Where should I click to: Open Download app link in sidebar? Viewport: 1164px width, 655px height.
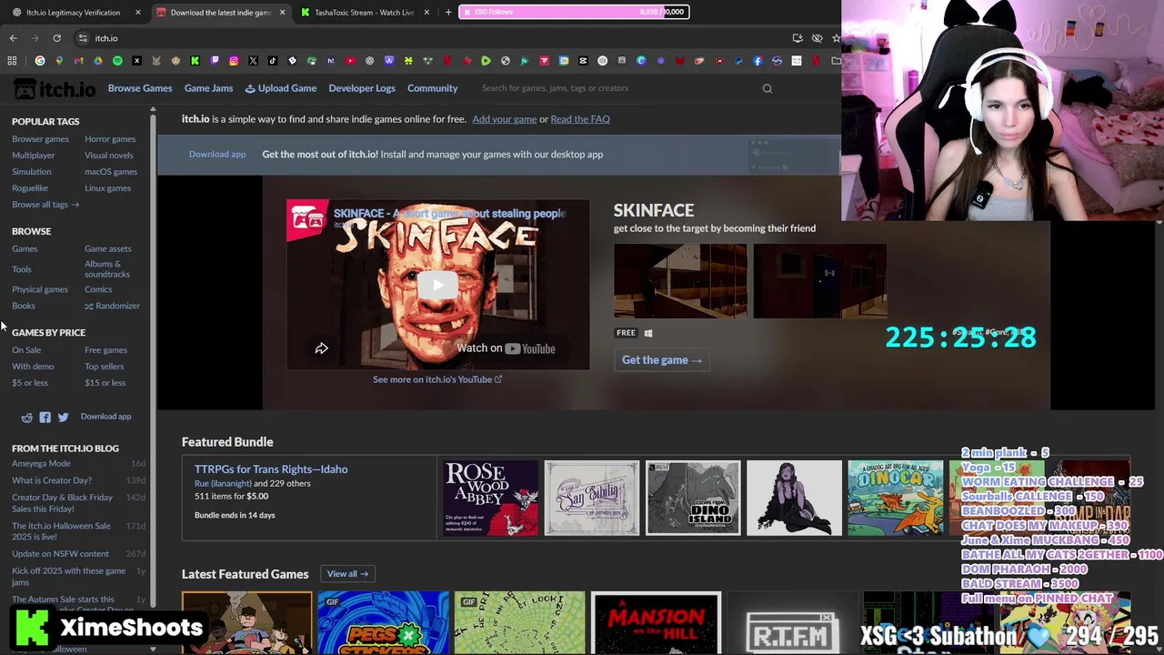[105, 417]
